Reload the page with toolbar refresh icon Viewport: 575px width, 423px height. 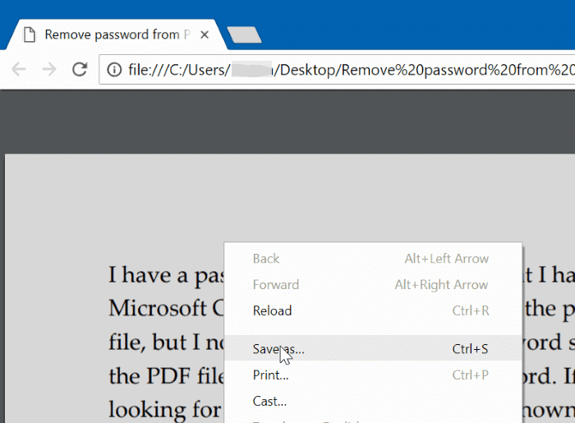coord(80,69)
